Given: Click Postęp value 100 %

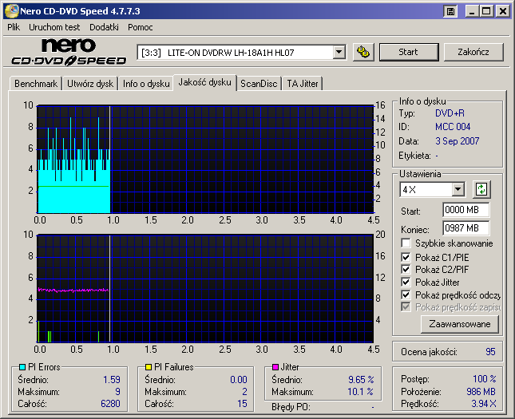Looking at the screenshot, I should 485,379.
